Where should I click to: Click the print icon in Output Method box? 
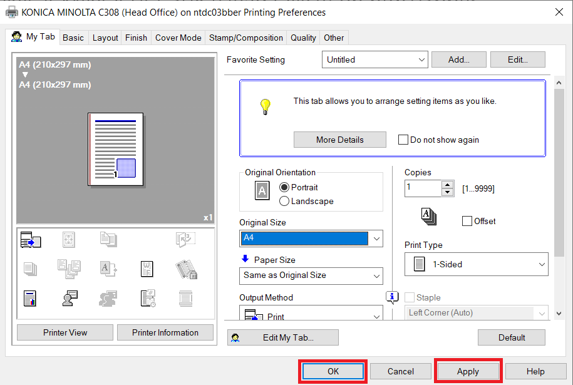pyautogui.click(x=254, y=315)
